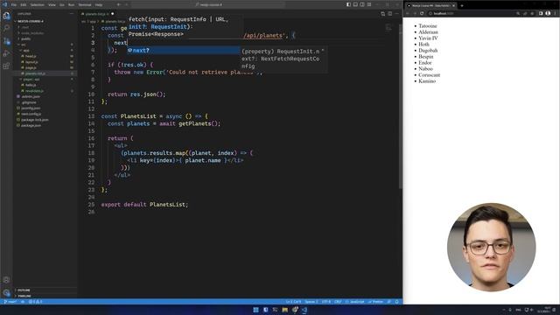Open the File menu
The image size is (560, 315).
point(14,5)
